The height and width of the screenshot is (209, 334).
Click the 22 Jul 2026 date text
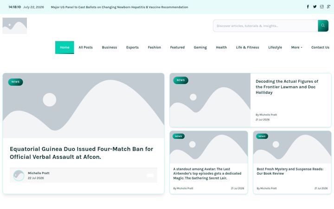tap(36, 178)
